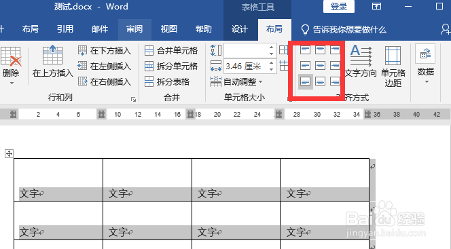Switch to table tools 设计 tab
451x249 pixels.
(x=240, y=29)
